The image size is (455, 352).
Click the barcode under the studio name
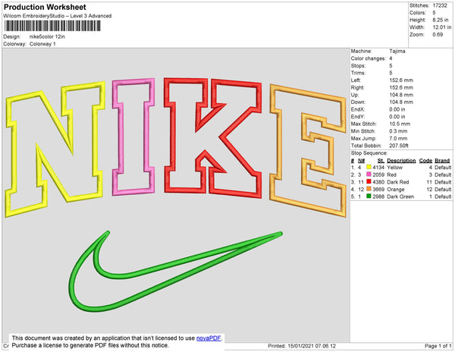point(52,27)
